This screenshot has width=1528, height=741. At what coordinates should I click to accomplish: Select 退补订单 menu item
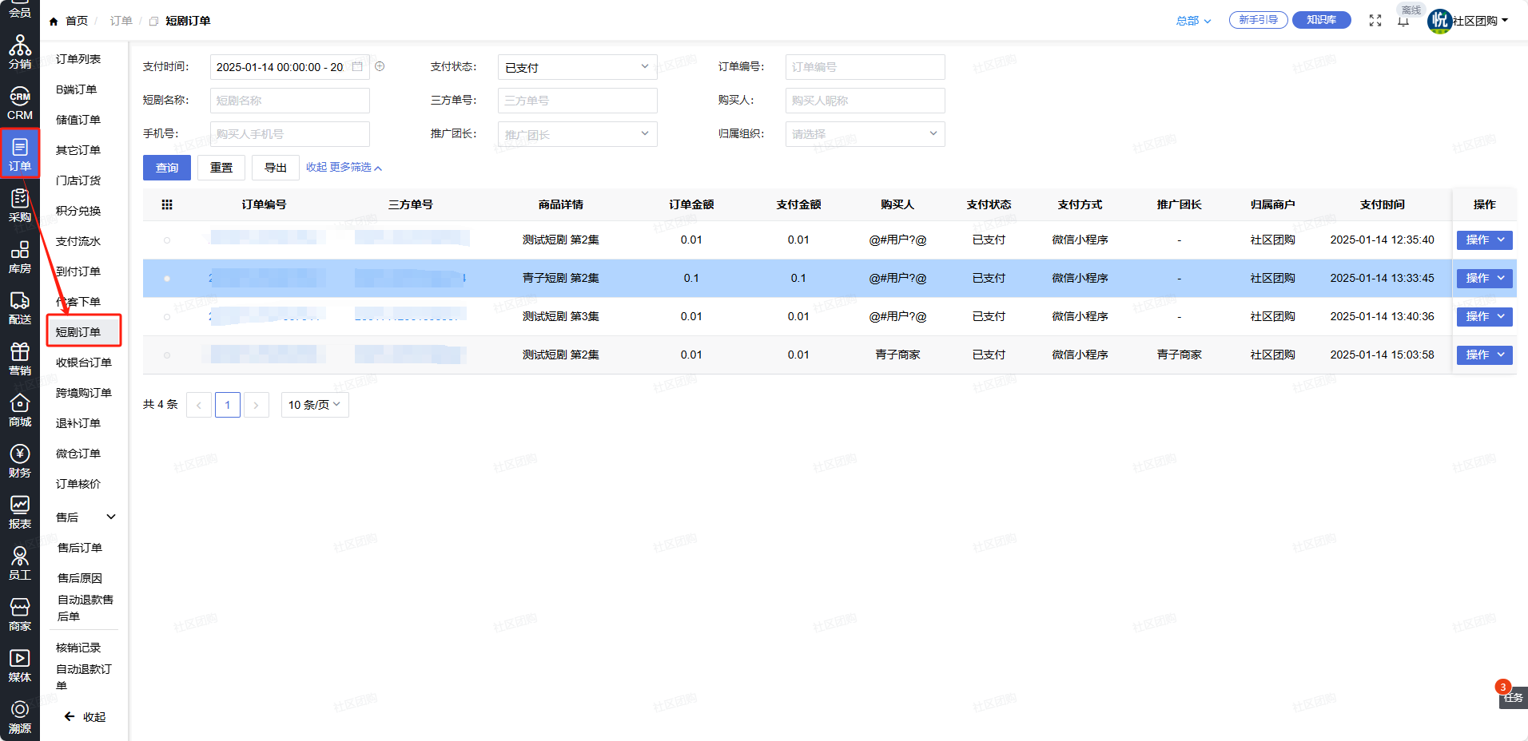click(x=78, y=423)
